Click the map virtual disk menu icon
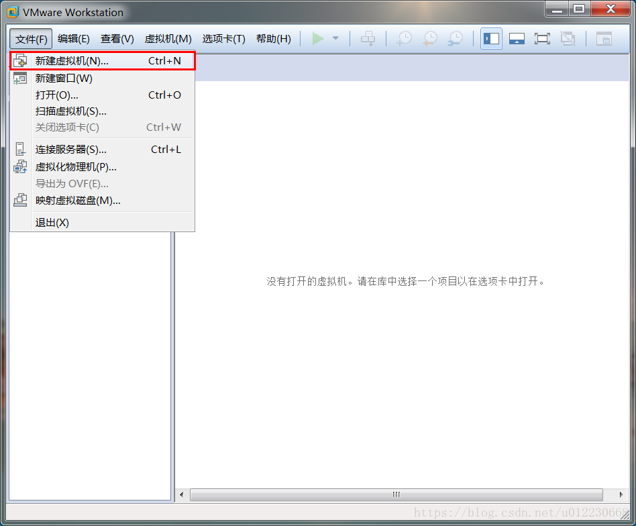 tap(20, 200)
